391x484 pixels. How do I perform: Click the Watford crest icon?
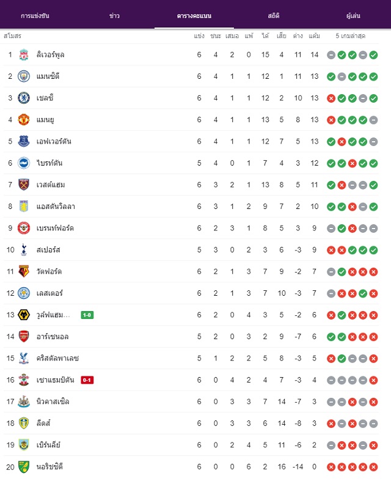[x=24, y=271]
